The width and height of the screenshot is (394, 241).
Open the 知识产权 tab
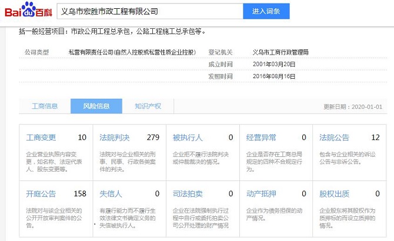pyautogui.click(x=148, y=106)
